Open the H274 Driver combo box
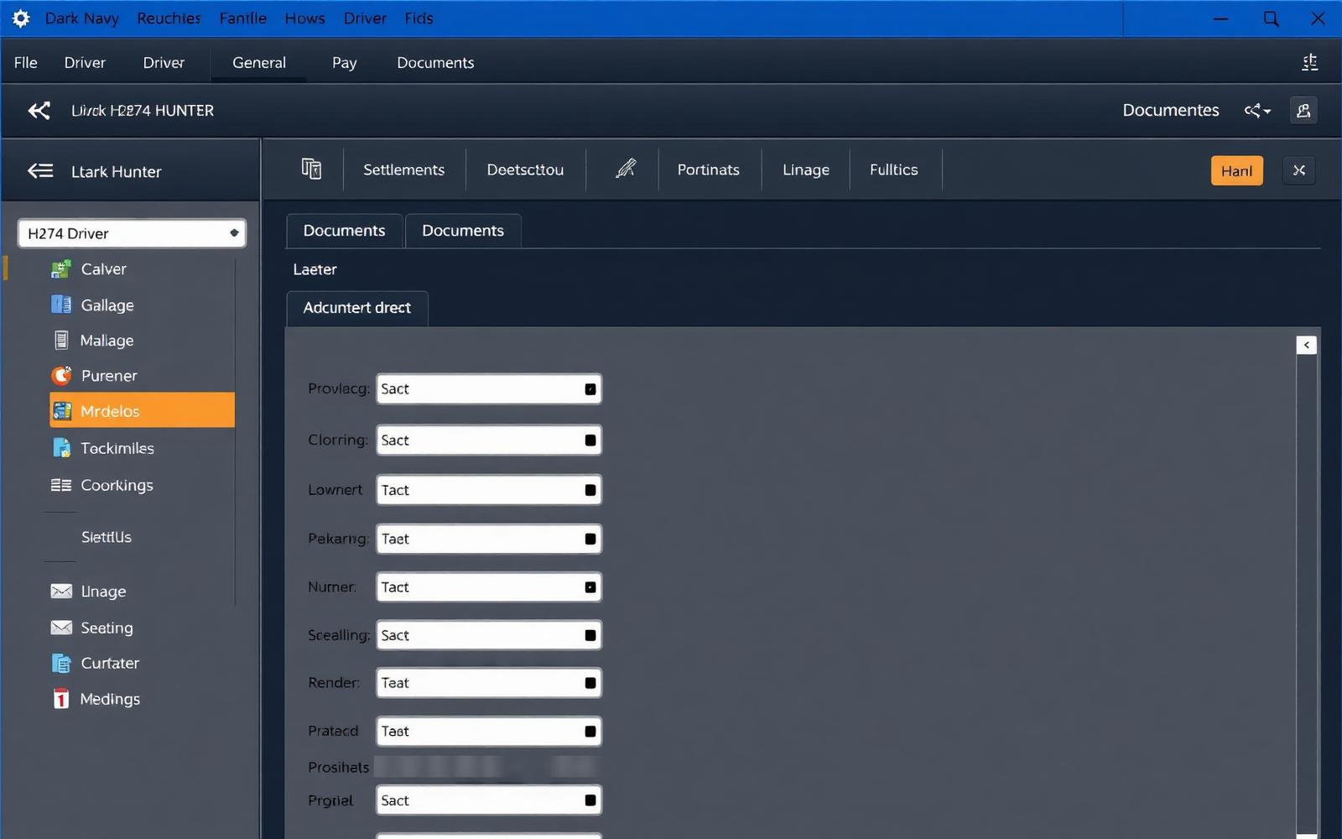Image resolution: width=1342 pixels, height=839 pixels. pos(132,233)
